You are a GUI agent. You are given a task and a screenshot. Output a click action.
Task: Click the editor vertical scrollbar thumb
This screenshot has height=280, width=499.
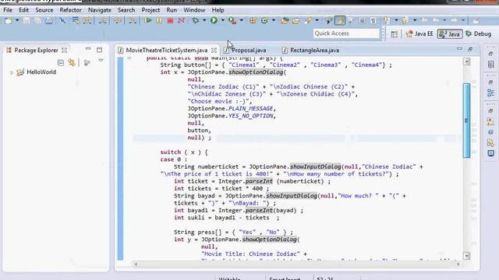pos(466,121)
